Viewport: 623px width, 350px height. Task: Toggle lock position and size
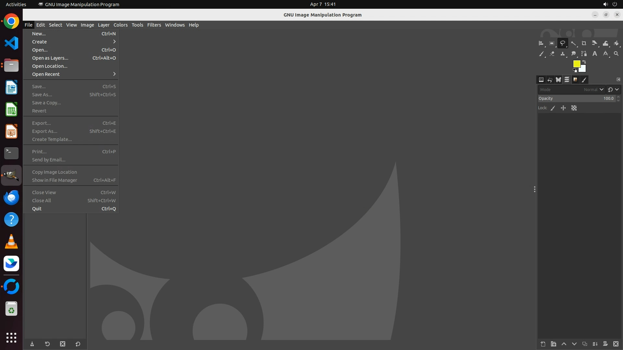(x=563, y=108)
